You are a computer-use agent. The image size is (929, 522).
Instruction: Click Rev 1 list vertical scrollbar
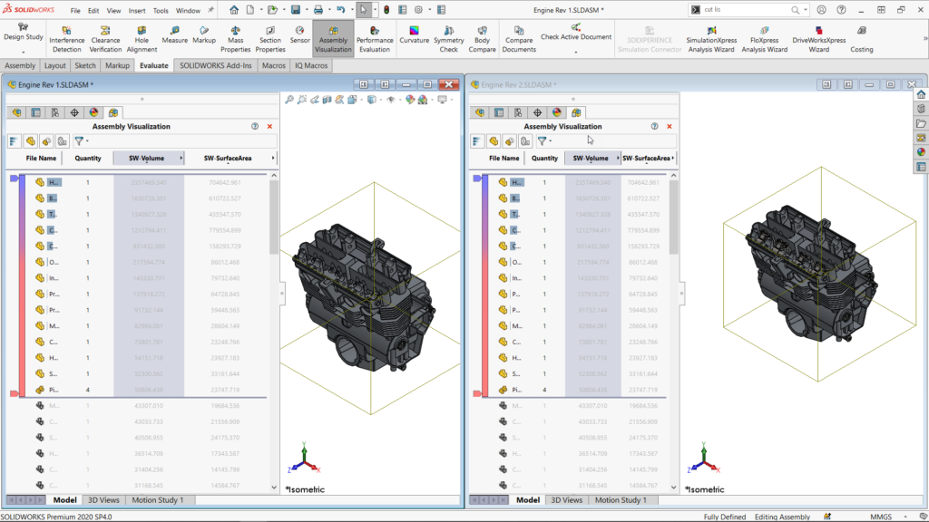pos(274,218)
